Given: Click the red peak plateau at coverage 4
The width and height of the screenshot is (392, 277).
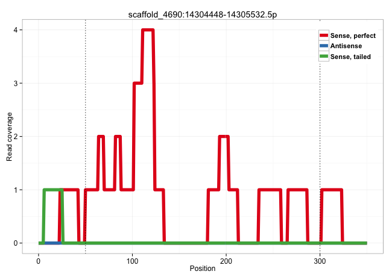Looking at the screenshot, I should point(148,30).
